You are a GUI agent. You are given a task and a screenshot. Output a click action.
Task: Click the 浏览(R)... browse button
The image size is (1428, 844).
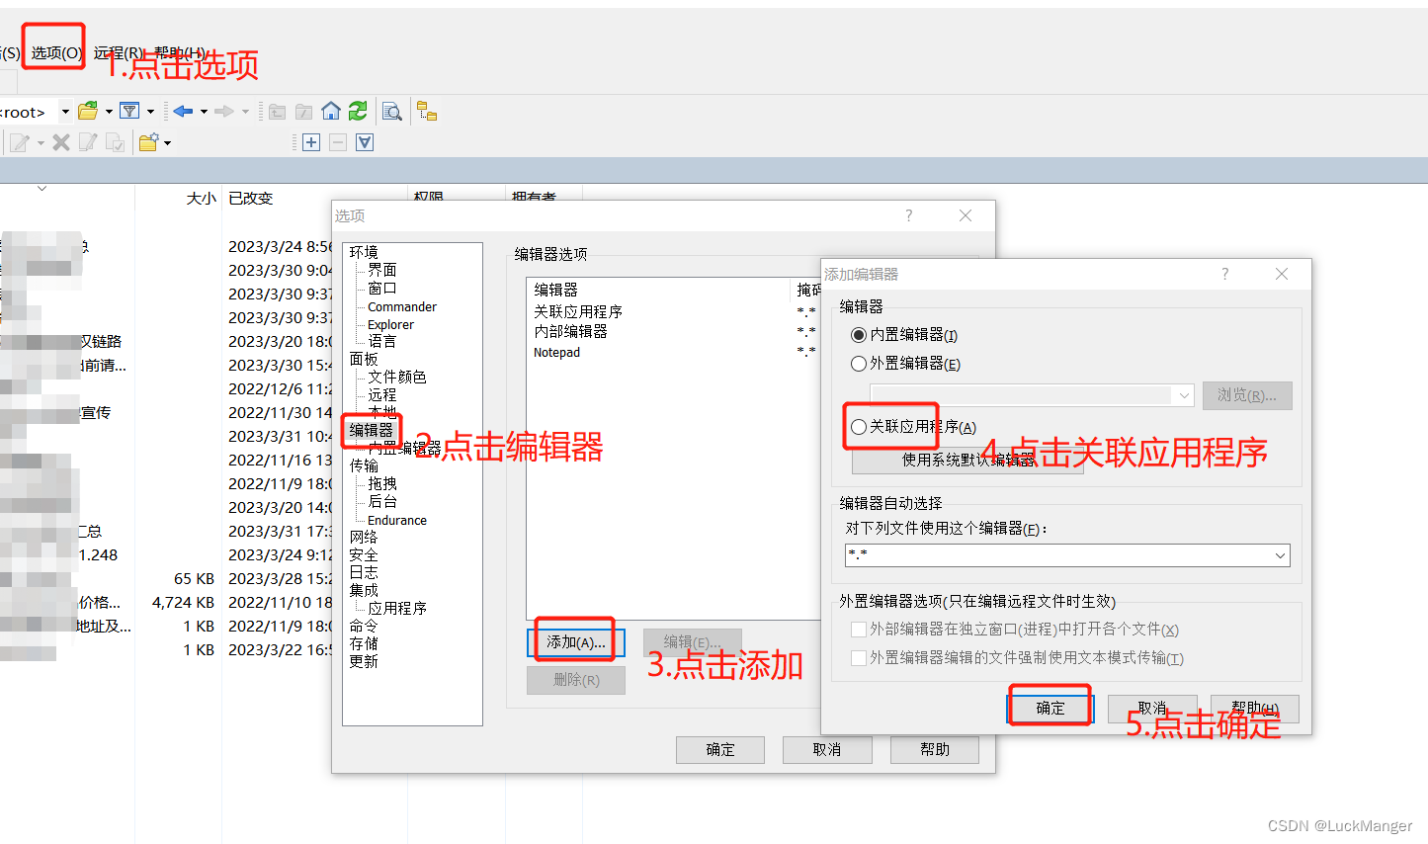click(1247, 395)
